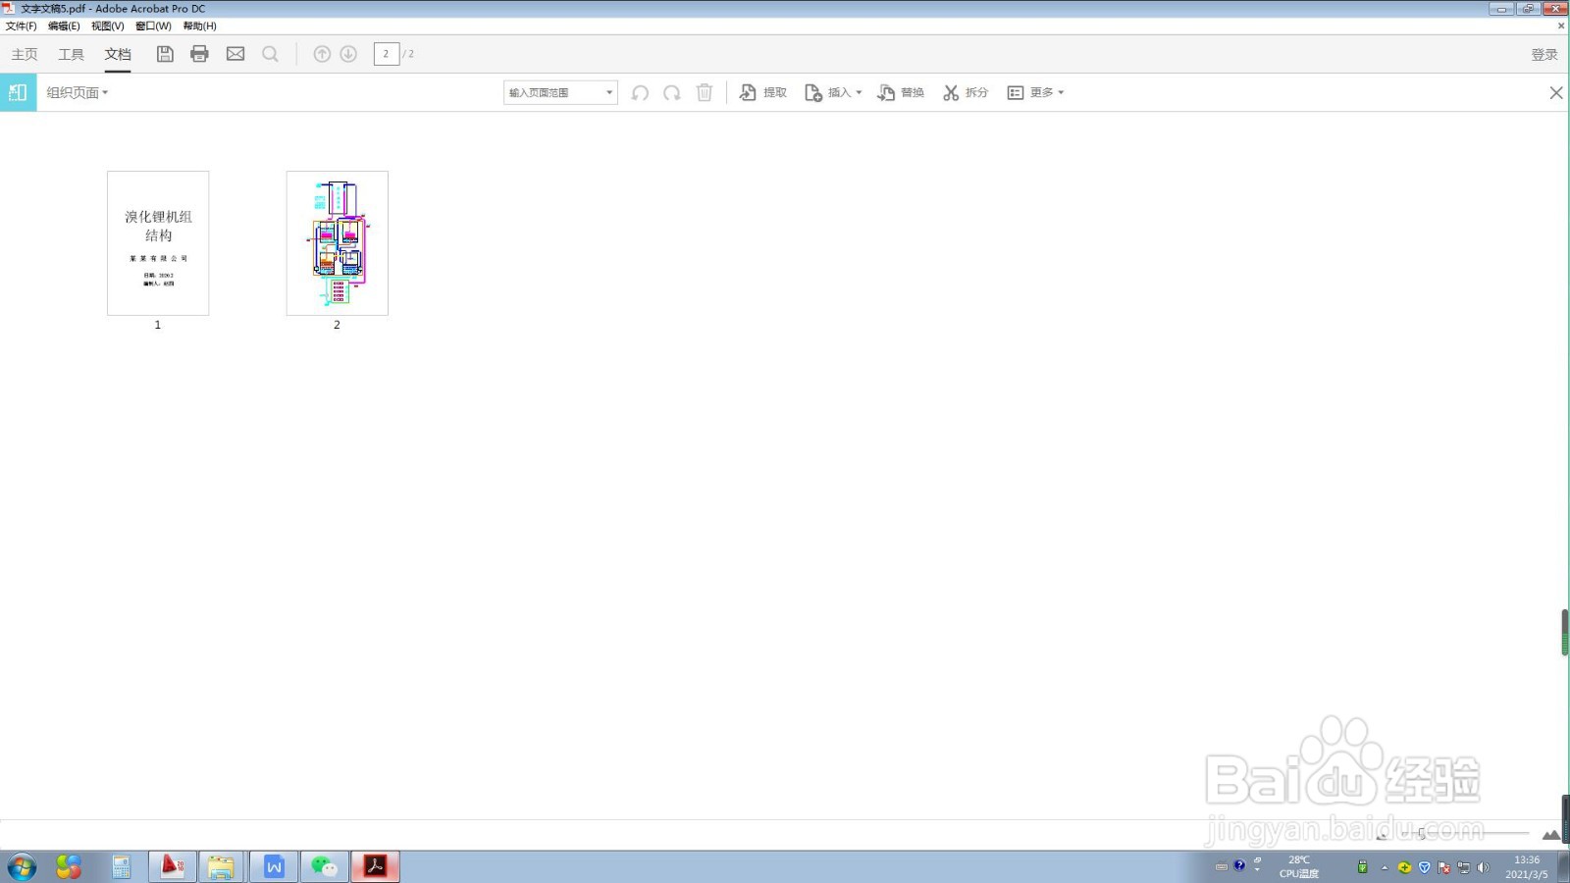Click the network icon in system tray

pyautogui.click(x=1464, y=867)
